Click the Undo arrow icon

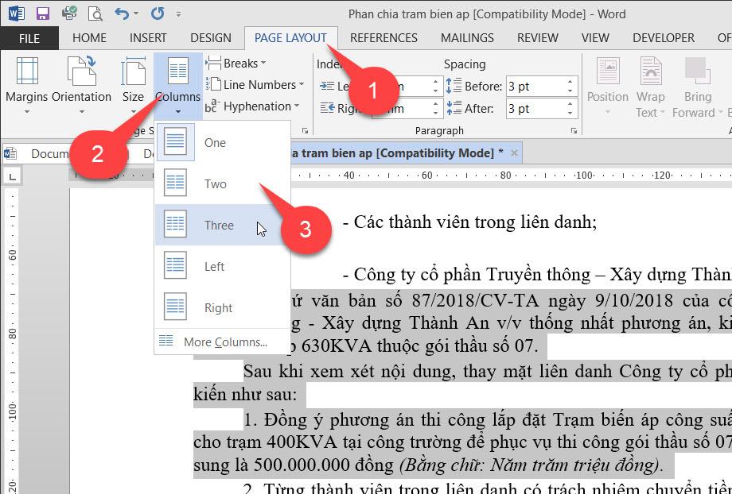point(121,13)
